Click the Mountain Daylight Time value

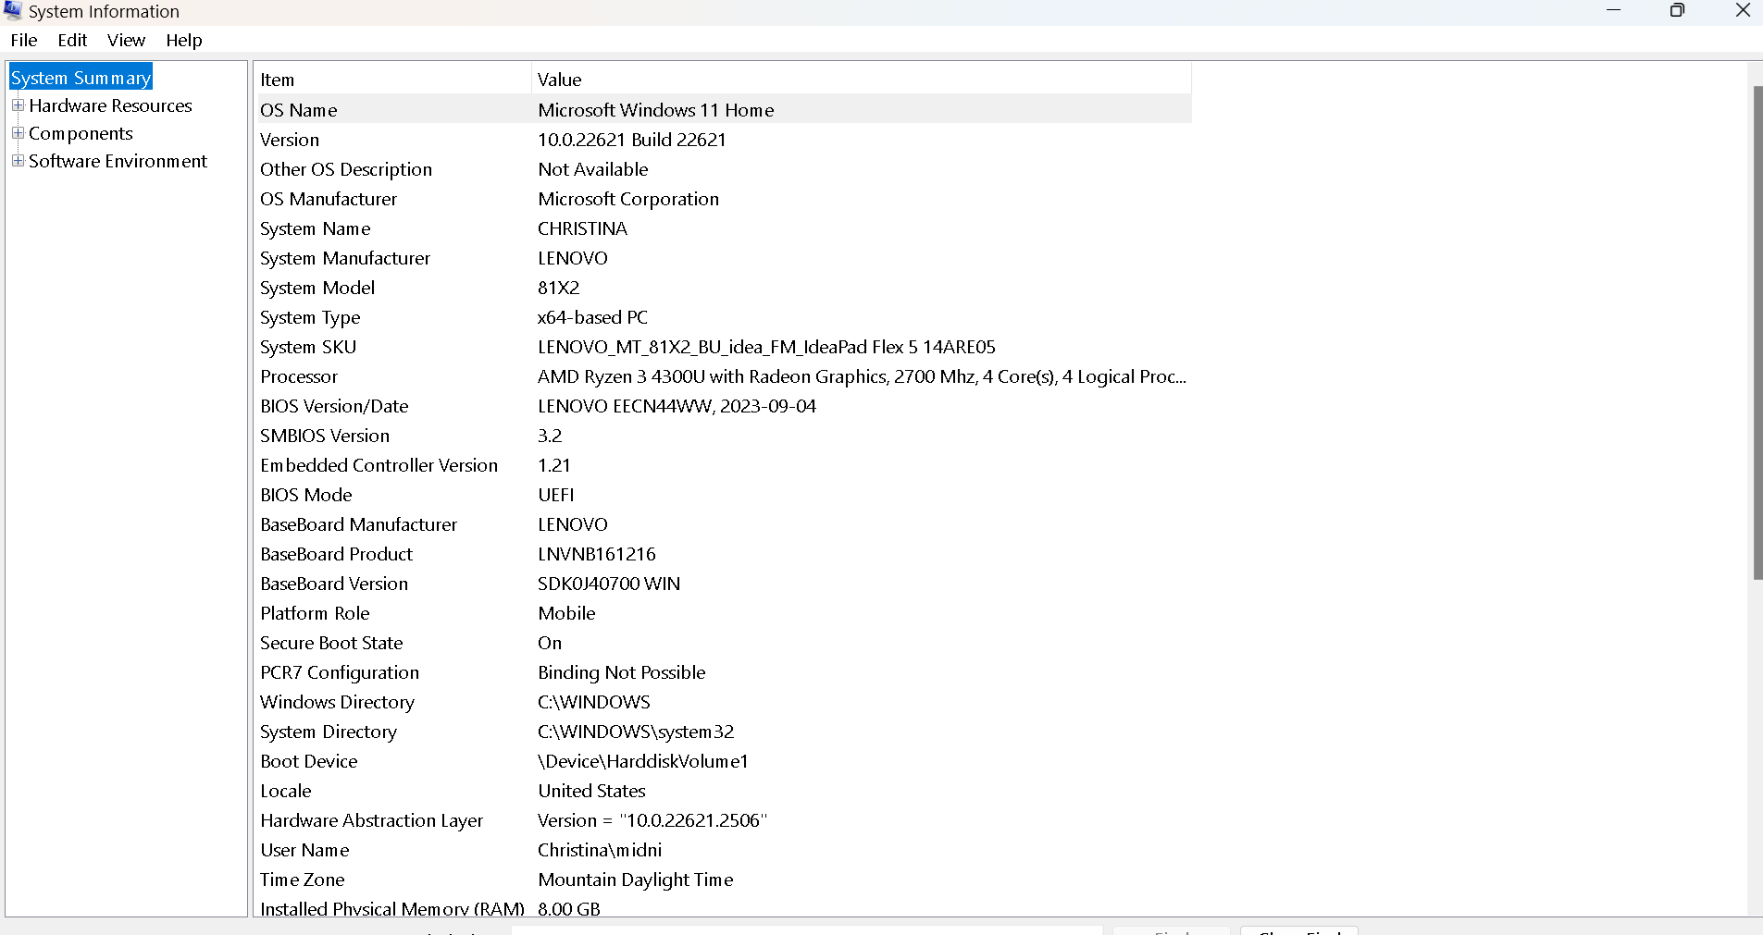point(636,880)
